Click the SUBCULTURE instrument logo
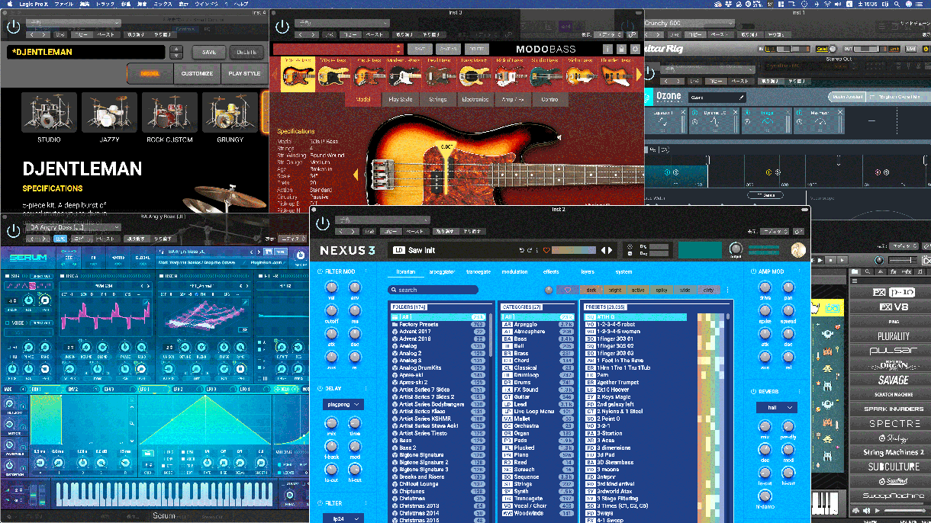This screenshot has width=931, height=523. pyautogui.click(x=893, y=467)
